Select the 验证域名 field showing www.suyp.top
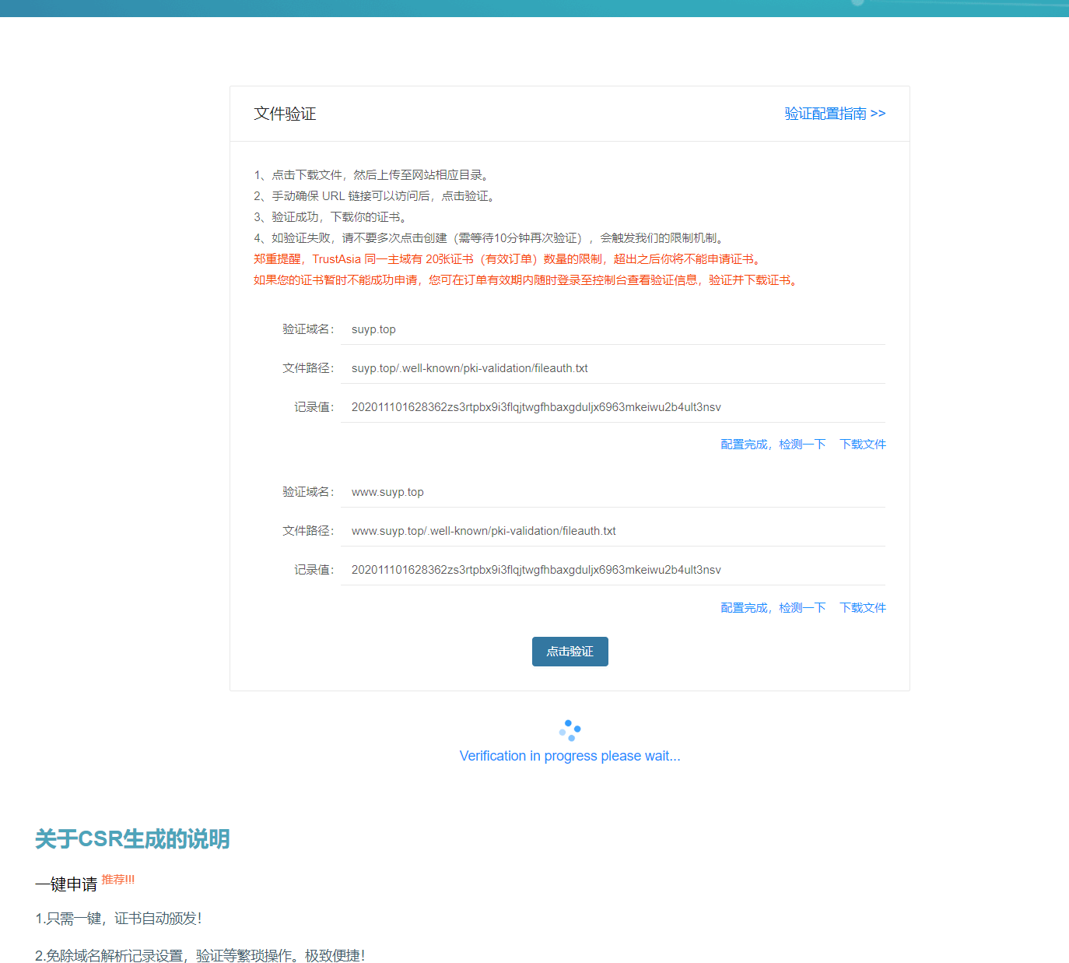Viewport: 1069px width, 963px height. pyautogui.click(x=612, y=492)
